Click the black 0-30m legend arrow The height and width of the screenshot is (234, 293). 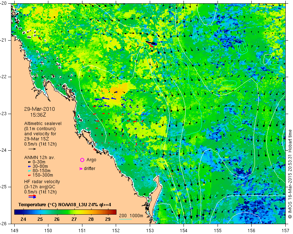tap(29, 162)
